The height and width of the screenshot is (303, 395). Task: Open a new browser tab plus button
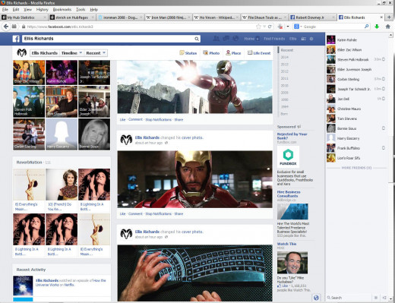tap(389, 17)
